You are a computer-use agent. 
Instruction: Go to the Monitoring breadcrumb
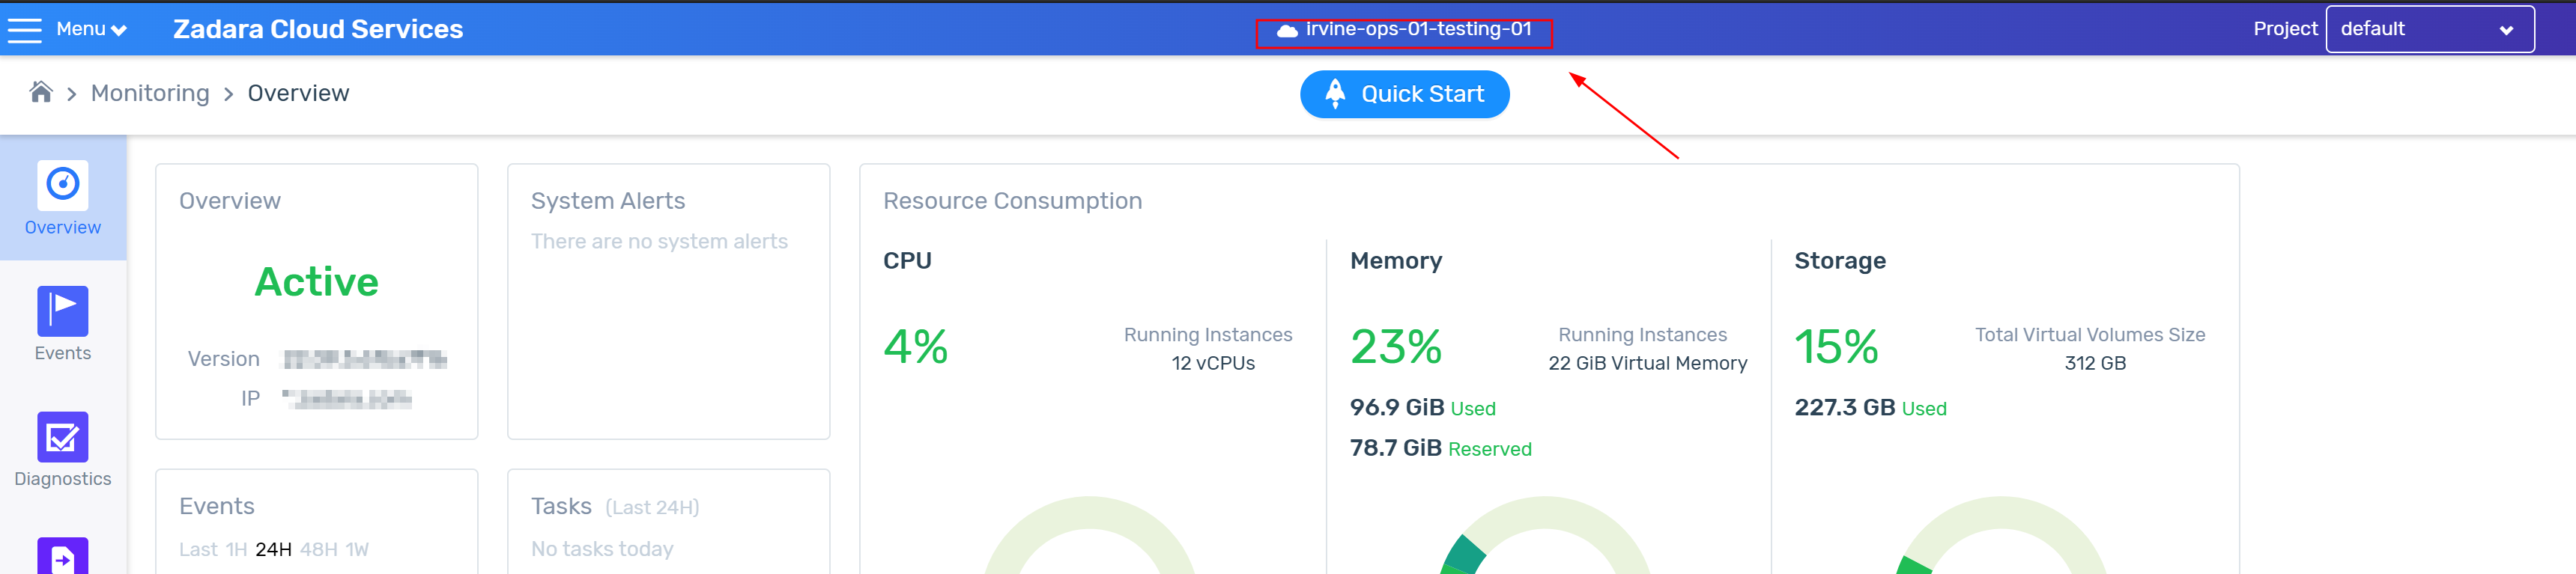(150, 94)
